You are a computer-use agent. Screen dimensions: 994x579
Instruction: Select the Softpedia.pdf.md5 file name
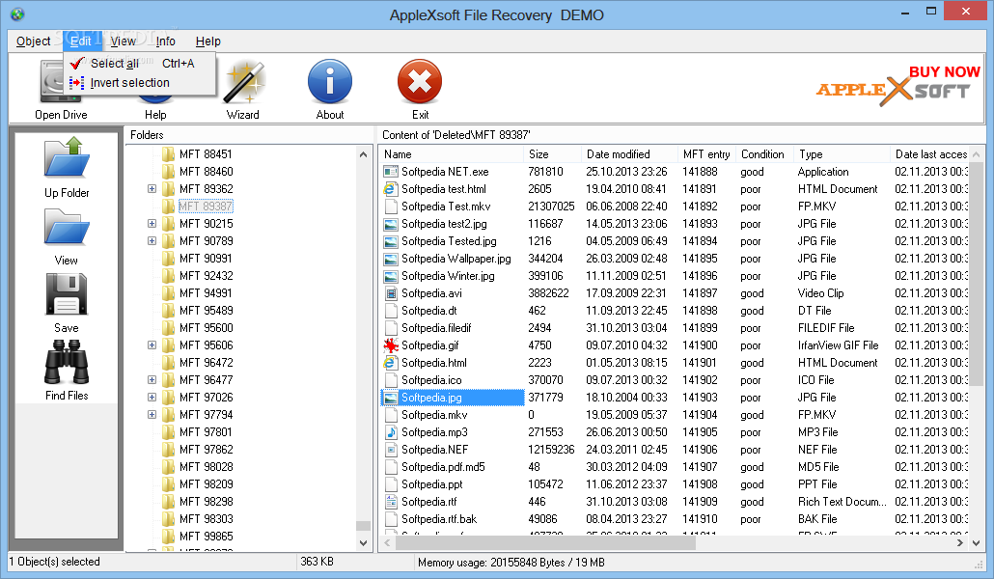443,467
